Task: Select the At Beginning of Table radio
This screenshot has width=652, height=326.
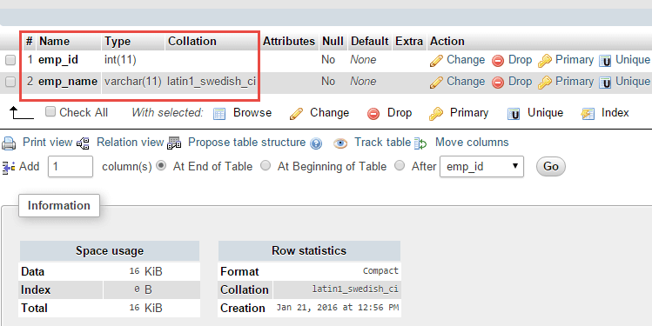Action: tap(266, 166)
